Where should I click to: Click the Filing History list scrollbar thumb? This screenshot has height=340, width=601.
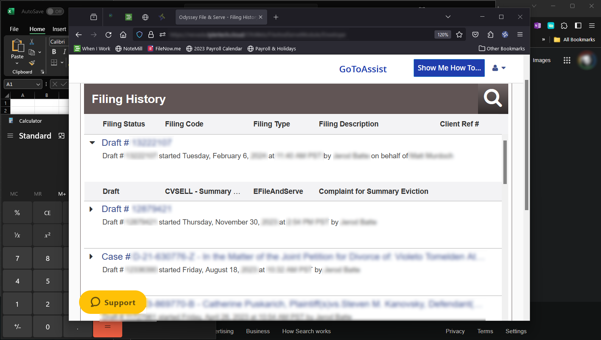[505, 162]
